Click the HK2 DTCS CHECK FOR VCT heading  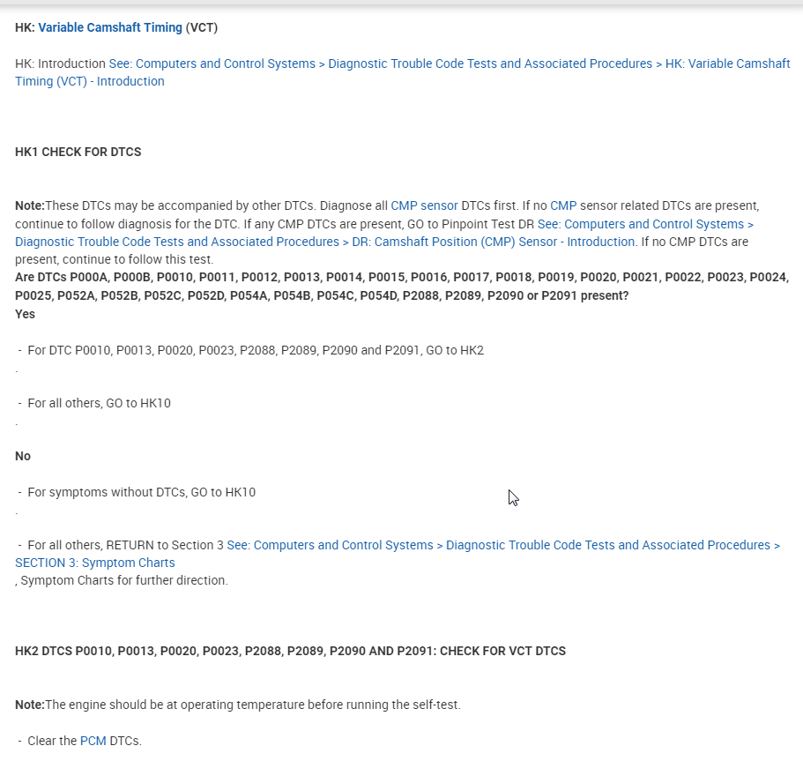pos(290,651)
